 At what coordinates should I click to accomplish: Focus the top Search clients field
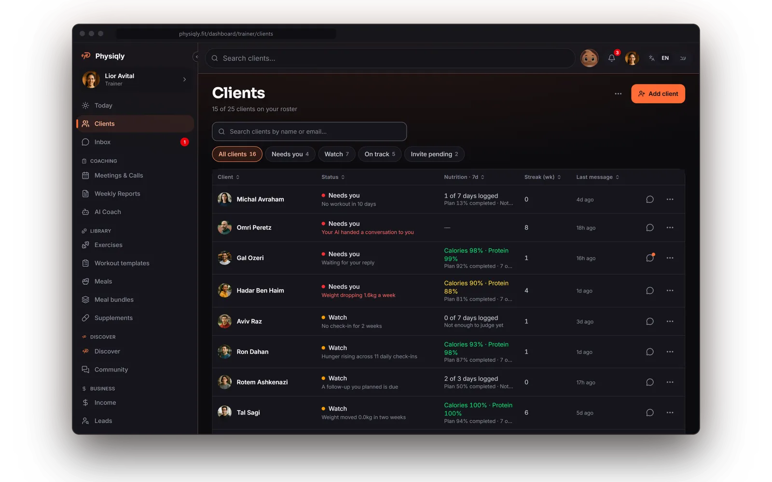click(390, 58)
